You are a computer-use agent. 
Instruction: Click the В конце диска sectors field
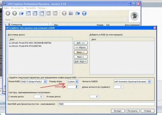pyautogui.click(x=94, y=97)
